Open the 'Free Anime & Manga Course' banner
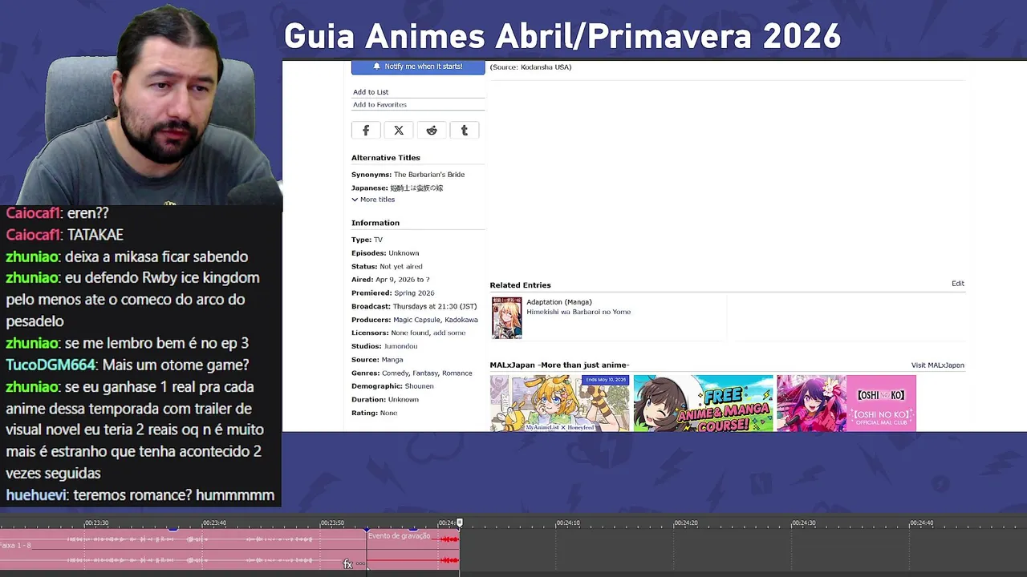This screenshot has height=577, width=1027. pyautogui.click(x=704, y=403)
